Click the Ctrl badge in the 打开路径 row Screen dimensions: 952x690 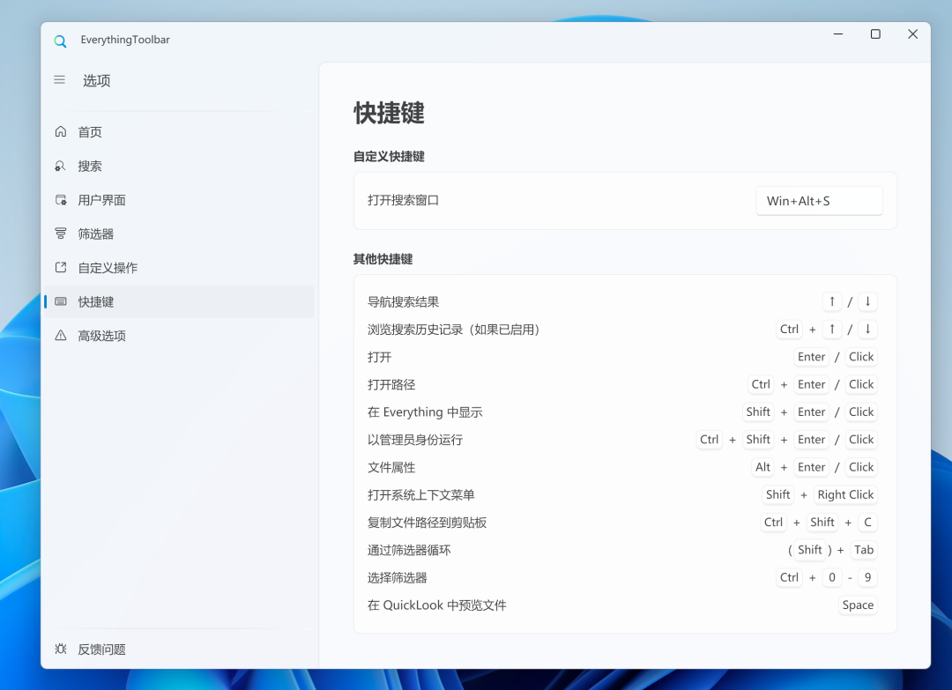761,384
